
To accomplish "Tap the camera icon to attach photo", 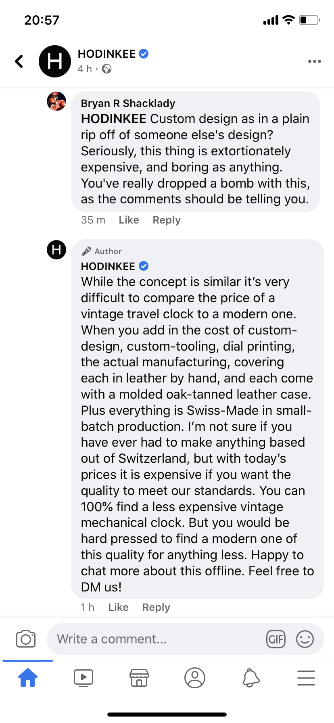I will tap(26, 639).
